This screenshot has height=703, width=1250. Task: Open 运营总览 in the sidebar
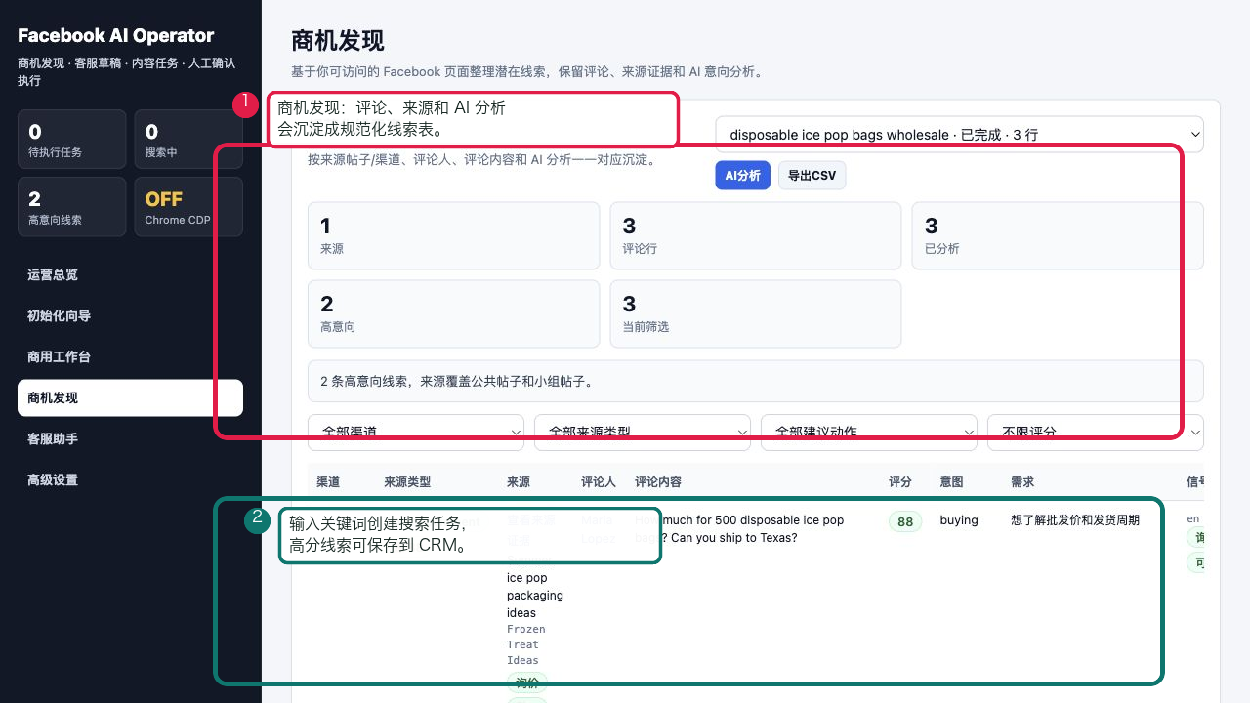[130, 275]
